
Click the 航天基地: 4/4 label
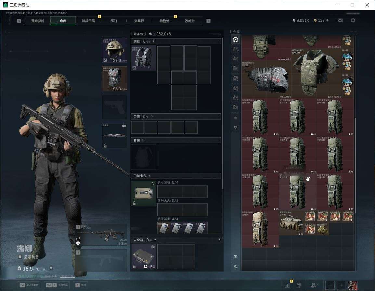pos(168,219)
